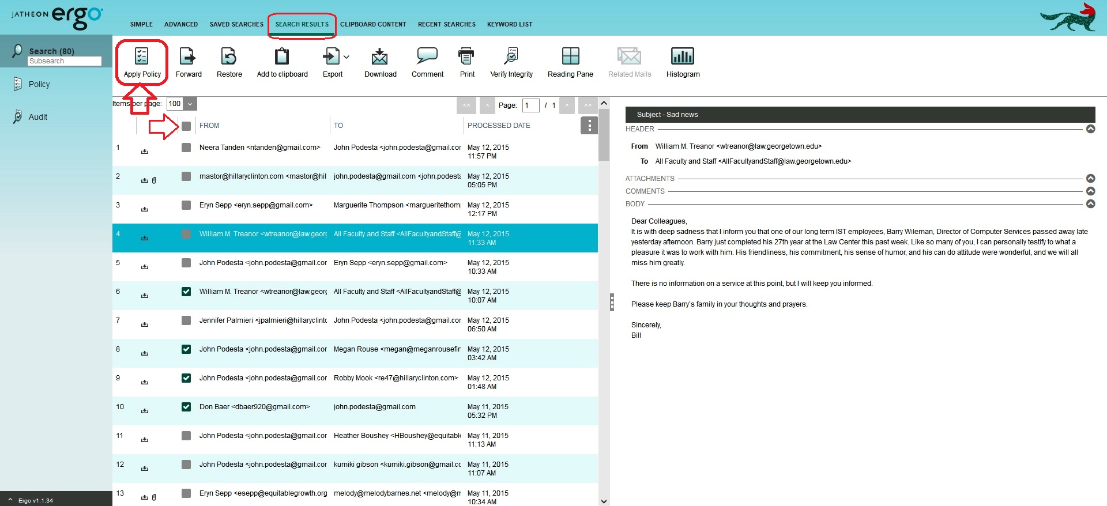Image resolution: width=1107 pixels, height=506 pixels.
Task: Click the Restore toolbar icon
Action: 229,56
